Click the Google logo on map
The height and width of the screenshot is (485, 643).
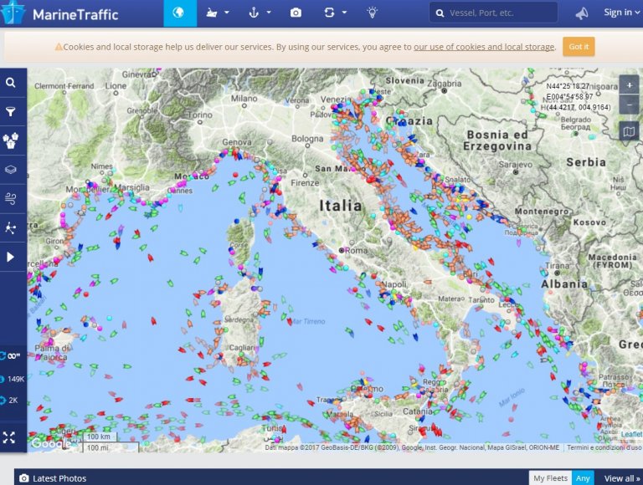tap(51, 443)
